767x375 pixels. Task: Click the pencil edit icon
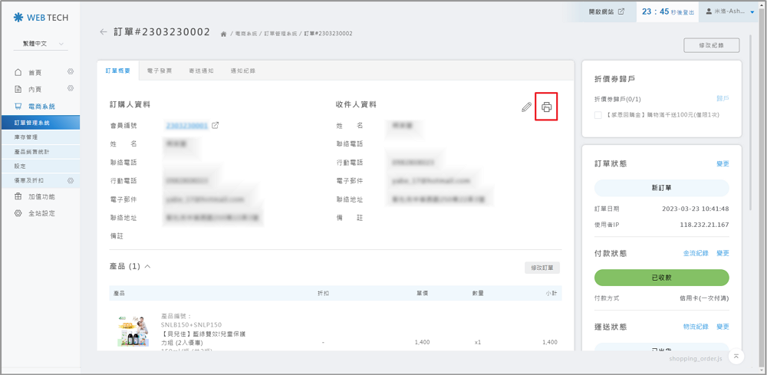click(x=526, y=107)
